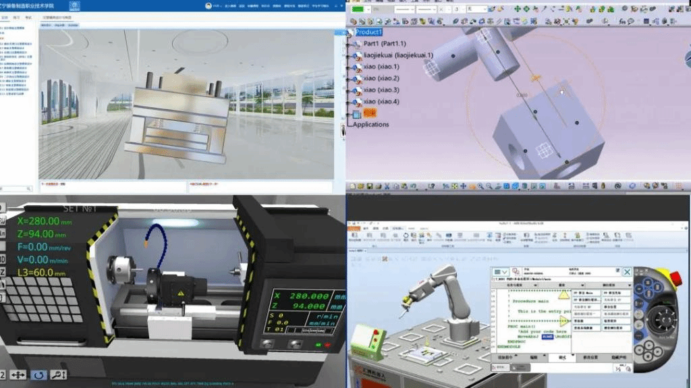691x388 pixels.
Task: Select the Product1 root tree node
Action: 368,32
